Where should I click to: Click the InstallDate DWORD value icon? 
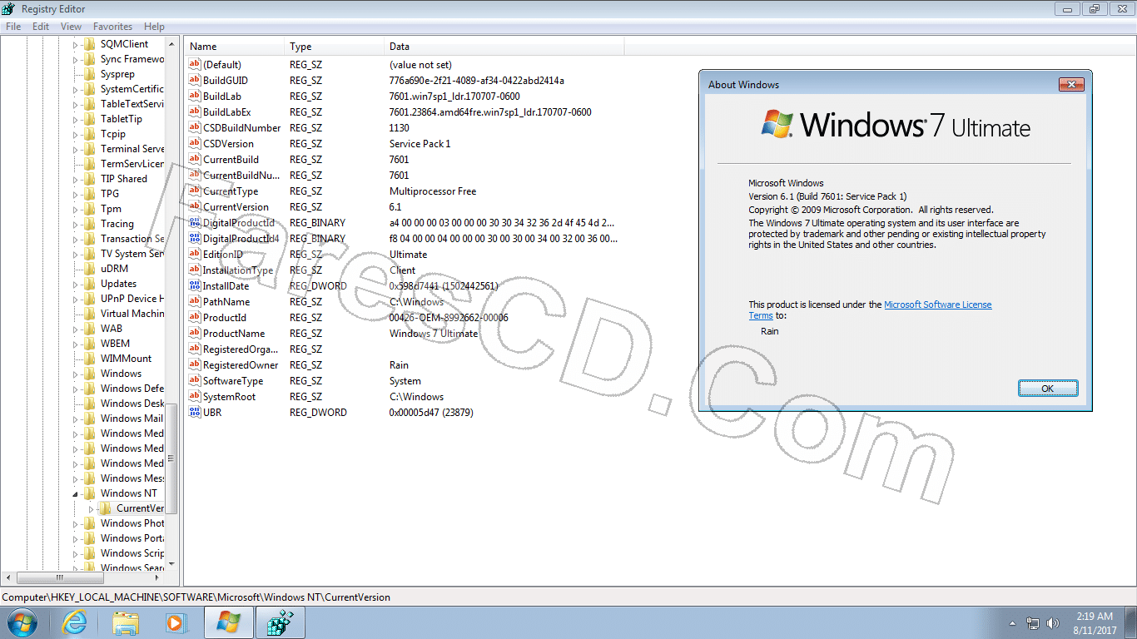pos(195,286)
